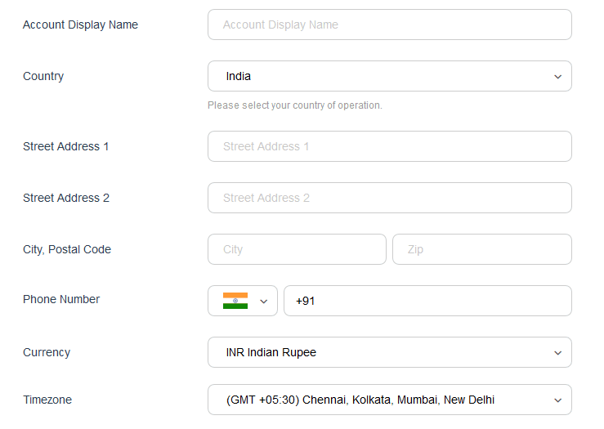Click into Street Address 2 field
Viewport: 604px width, 429px height.
(389, 198)
